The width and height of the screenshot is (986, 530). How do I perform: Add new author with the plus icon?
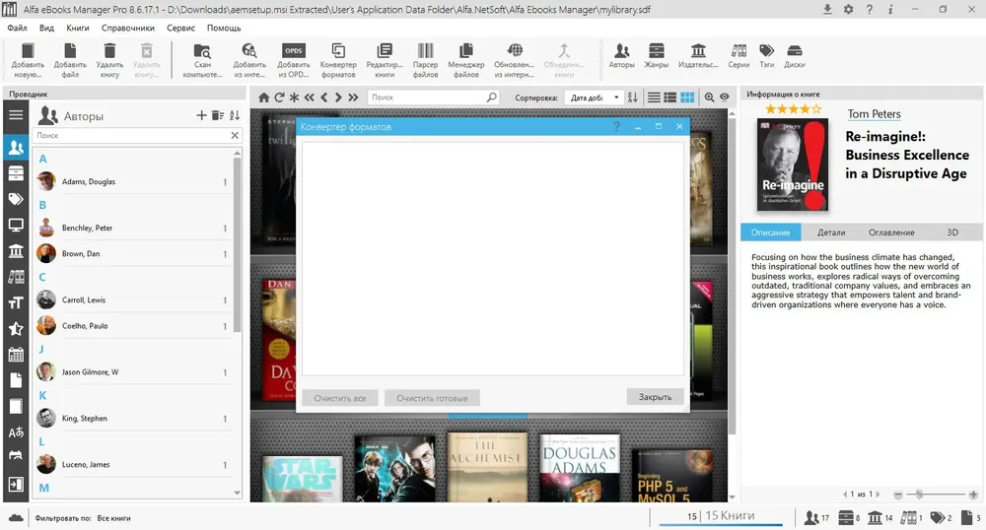201,115
